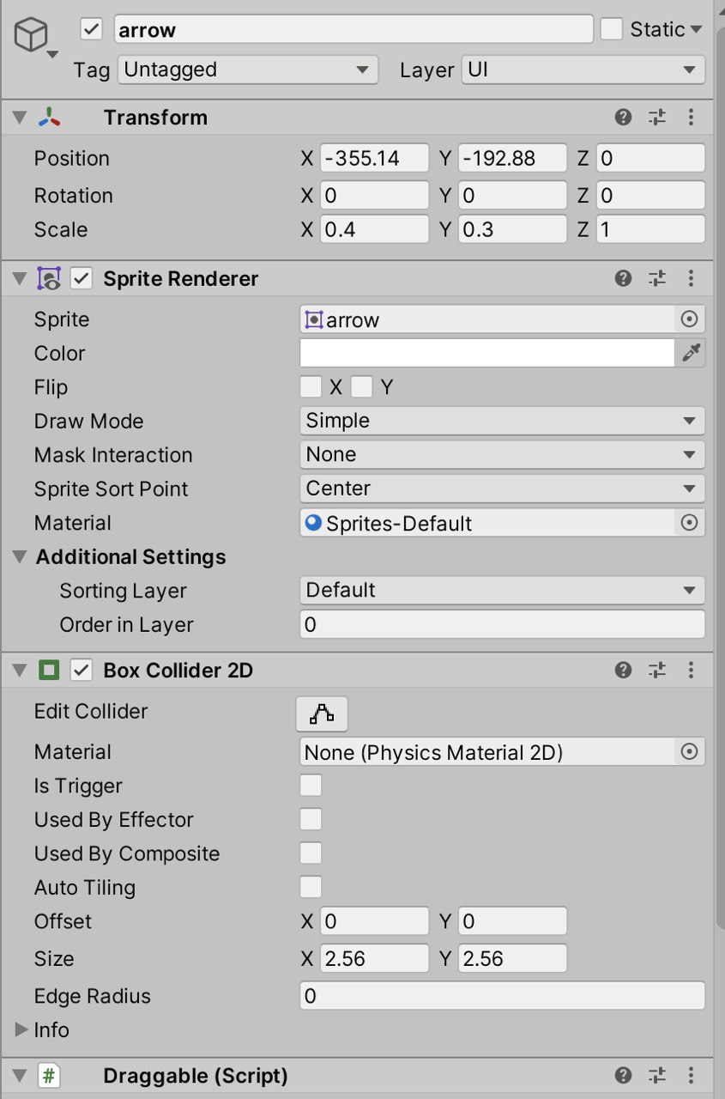Pick a color with the eyedropper
725x1099 pixels.
pos(691,353)
